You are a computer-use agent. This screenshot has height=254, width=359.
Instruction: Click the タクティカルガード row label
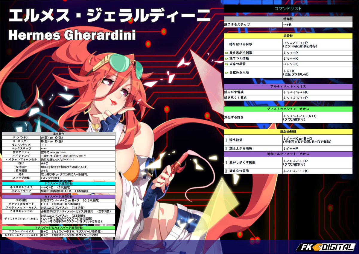click(x=21, y=204)
